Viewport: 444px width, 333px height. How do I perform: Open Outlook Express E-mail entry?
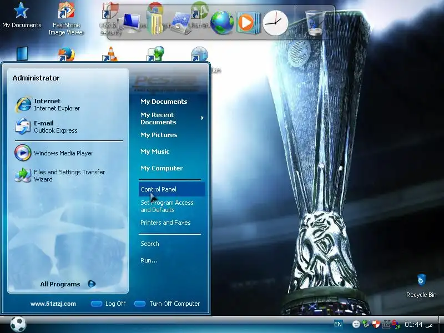point(47,127)
